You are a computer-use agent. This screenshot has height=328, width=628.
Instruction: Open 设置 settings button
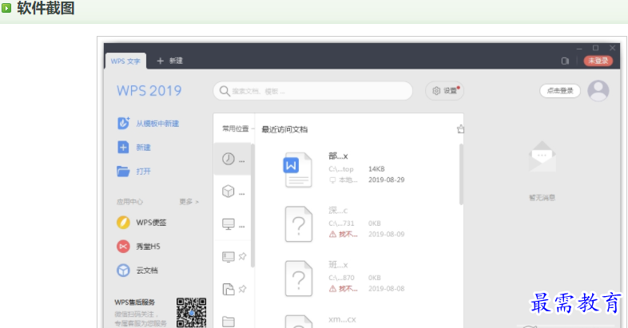(x=444, y=91)
